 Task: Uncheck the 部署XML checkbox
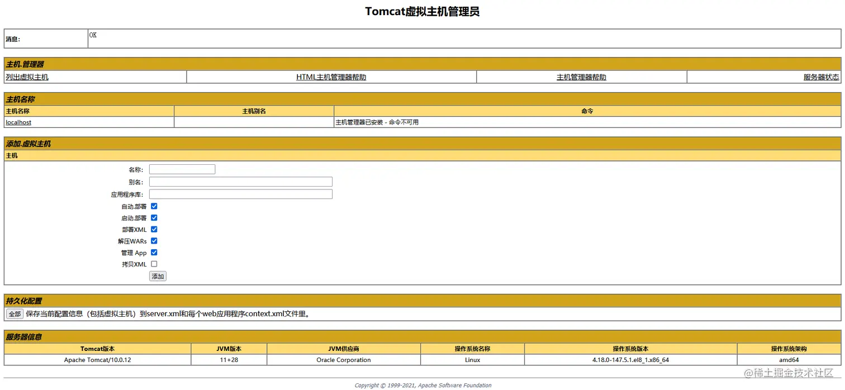tap(154, 229)
